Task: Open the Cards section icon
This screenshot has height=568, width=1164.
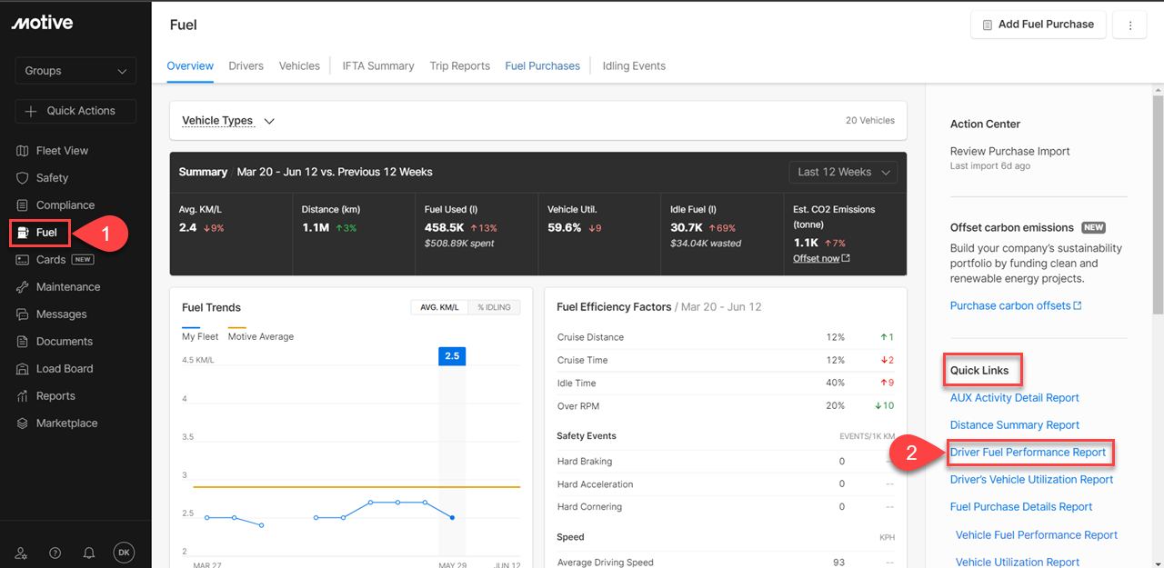Action: [x=23, y=260]
